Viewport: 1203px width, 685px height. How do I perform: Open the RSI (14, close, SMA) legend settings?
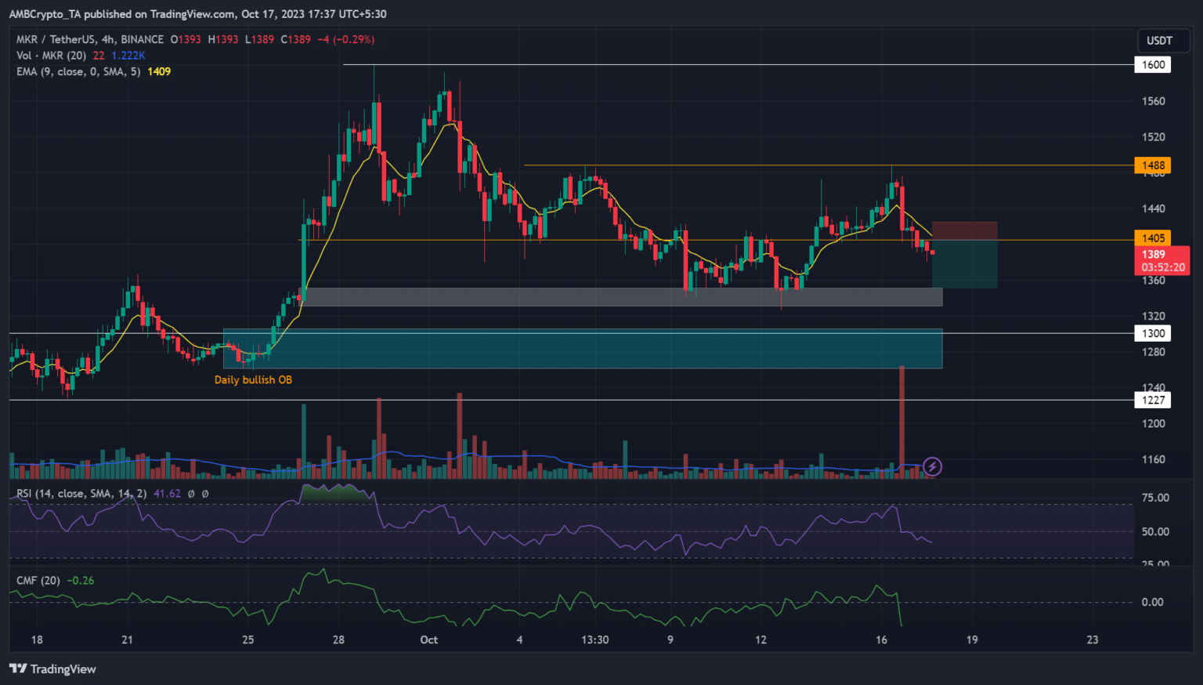81,494
